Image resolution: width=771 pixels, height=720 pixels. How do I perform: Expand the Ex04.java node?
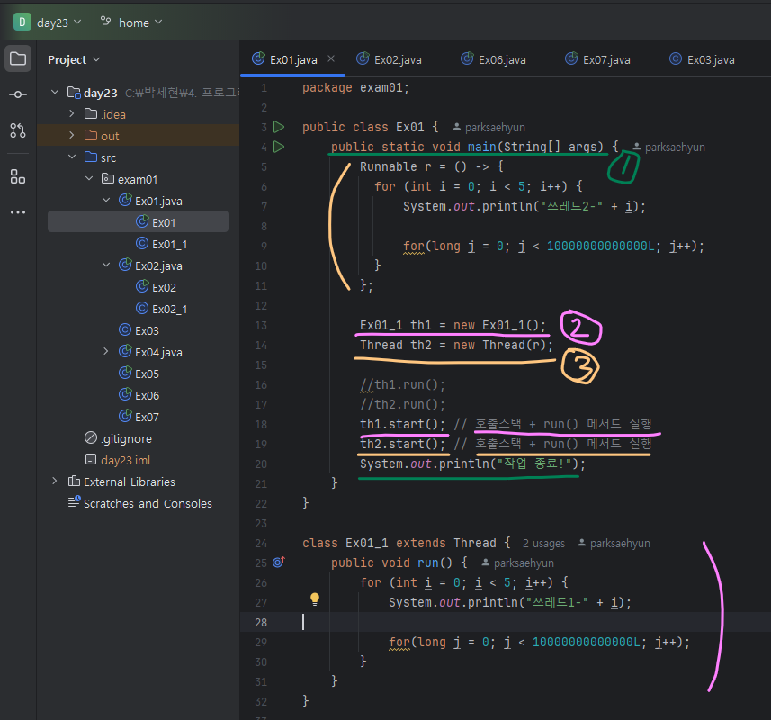pos(106,352)
